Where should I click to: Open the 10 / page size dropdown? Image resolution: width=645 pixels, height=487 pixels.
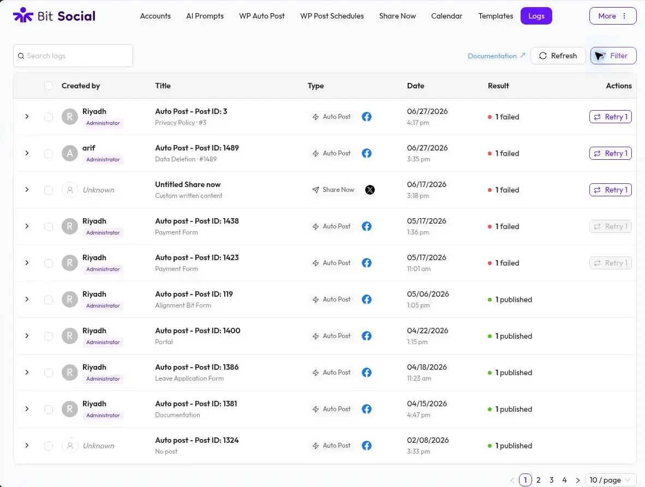(611, 480)
